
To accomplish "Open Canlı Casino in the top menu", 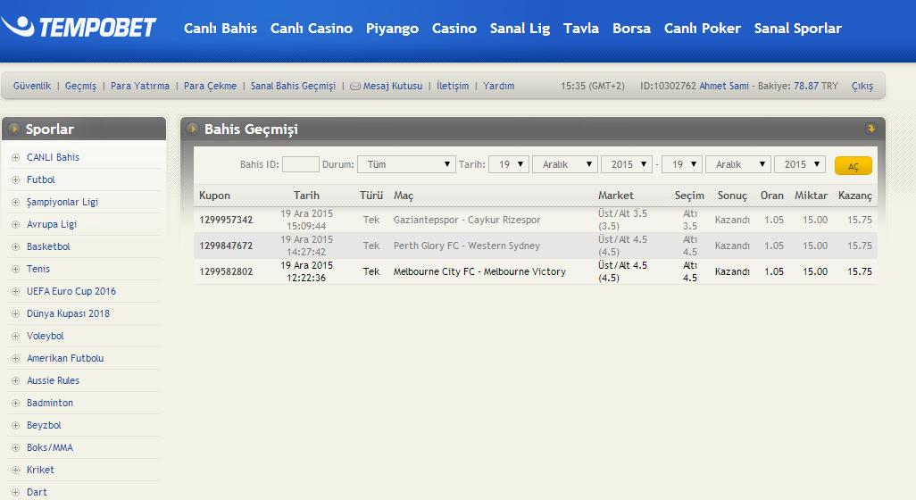I will click(311, 29).
